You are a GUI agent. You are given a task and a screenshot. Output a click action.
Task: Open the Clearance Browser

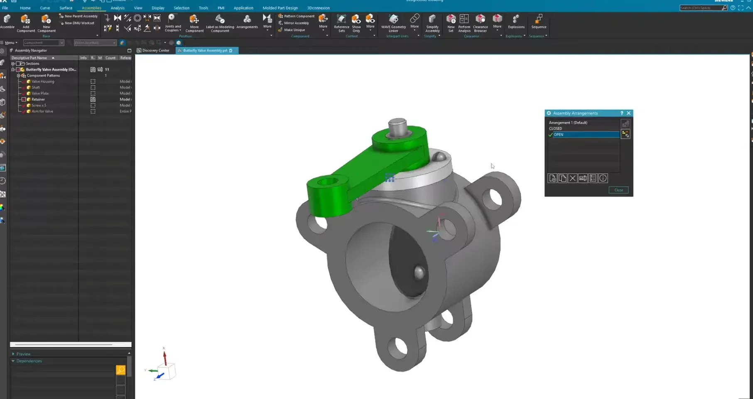[480, 23]
